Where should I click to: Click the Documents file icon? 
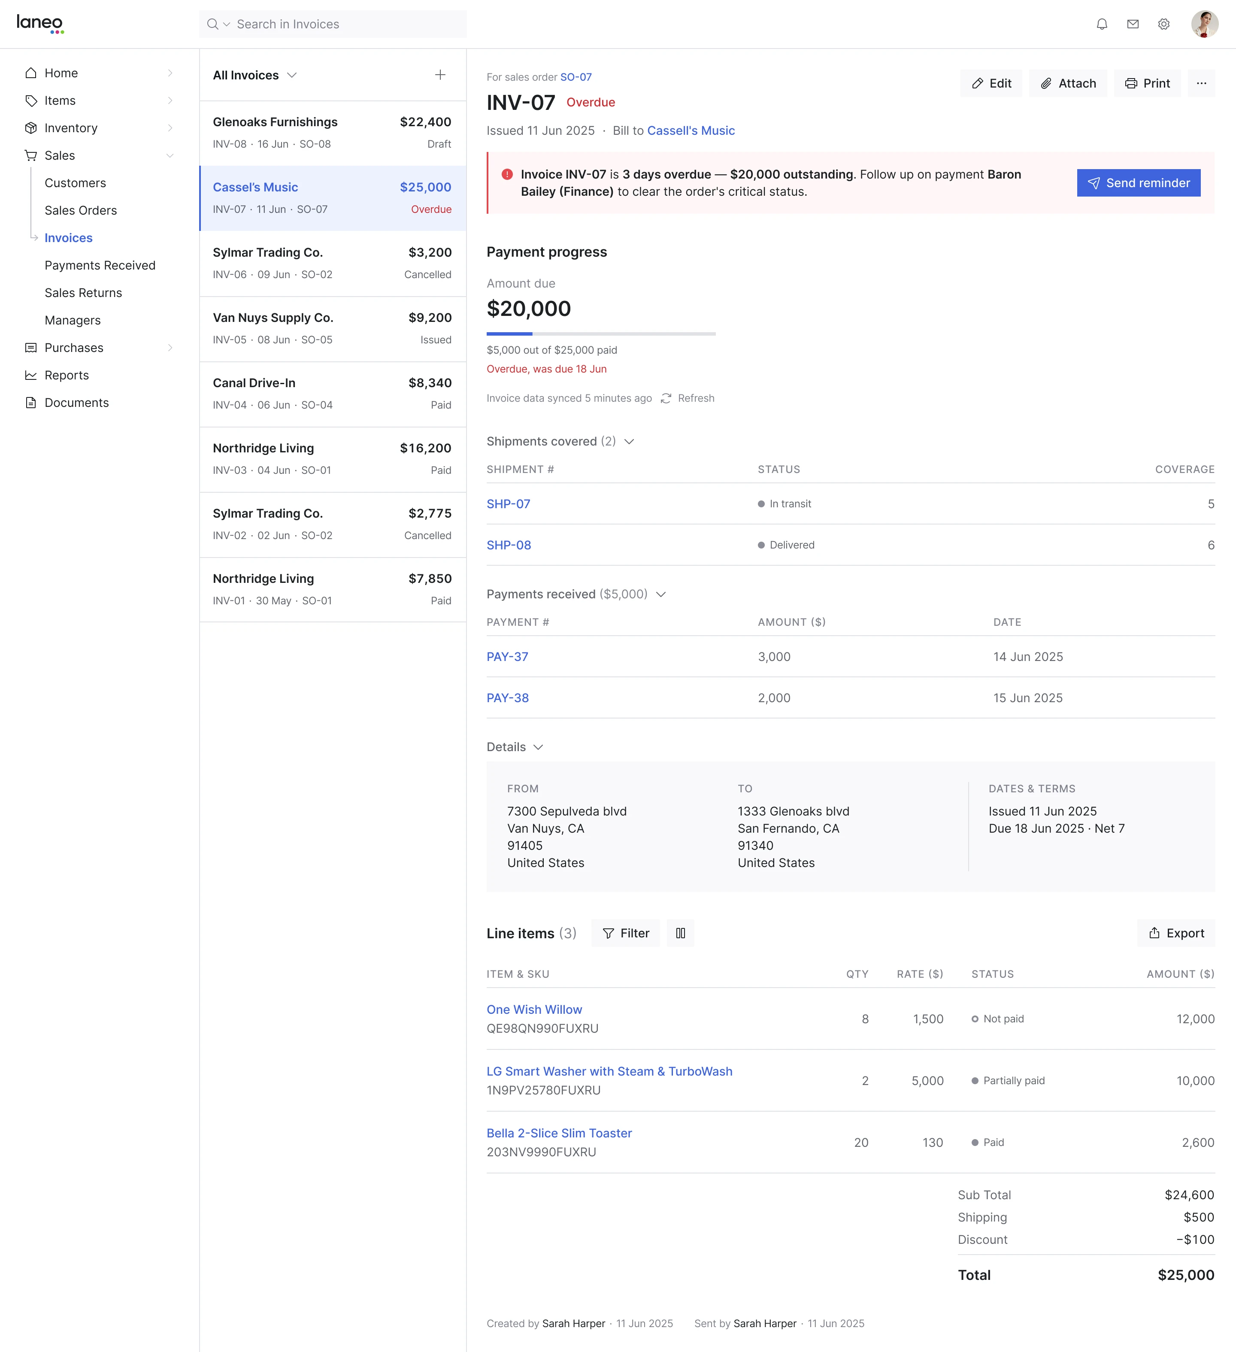tap(31, 403)
